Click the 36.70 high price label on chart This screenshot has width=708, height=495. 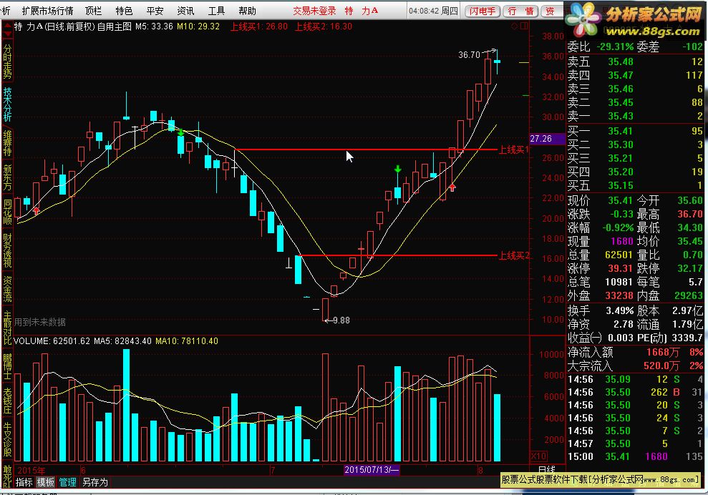tap(469, 54)
